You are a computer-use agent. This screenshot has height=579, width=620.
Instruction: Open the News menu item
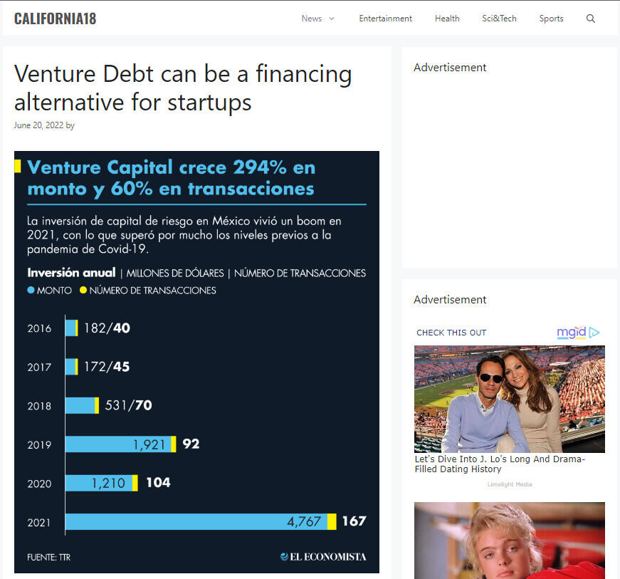(311, 19)
